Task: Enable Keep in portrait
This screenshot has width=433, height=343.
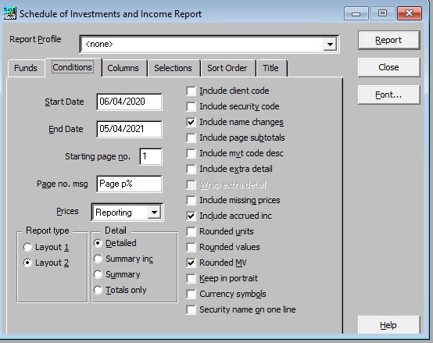Action: pos(191,278)
